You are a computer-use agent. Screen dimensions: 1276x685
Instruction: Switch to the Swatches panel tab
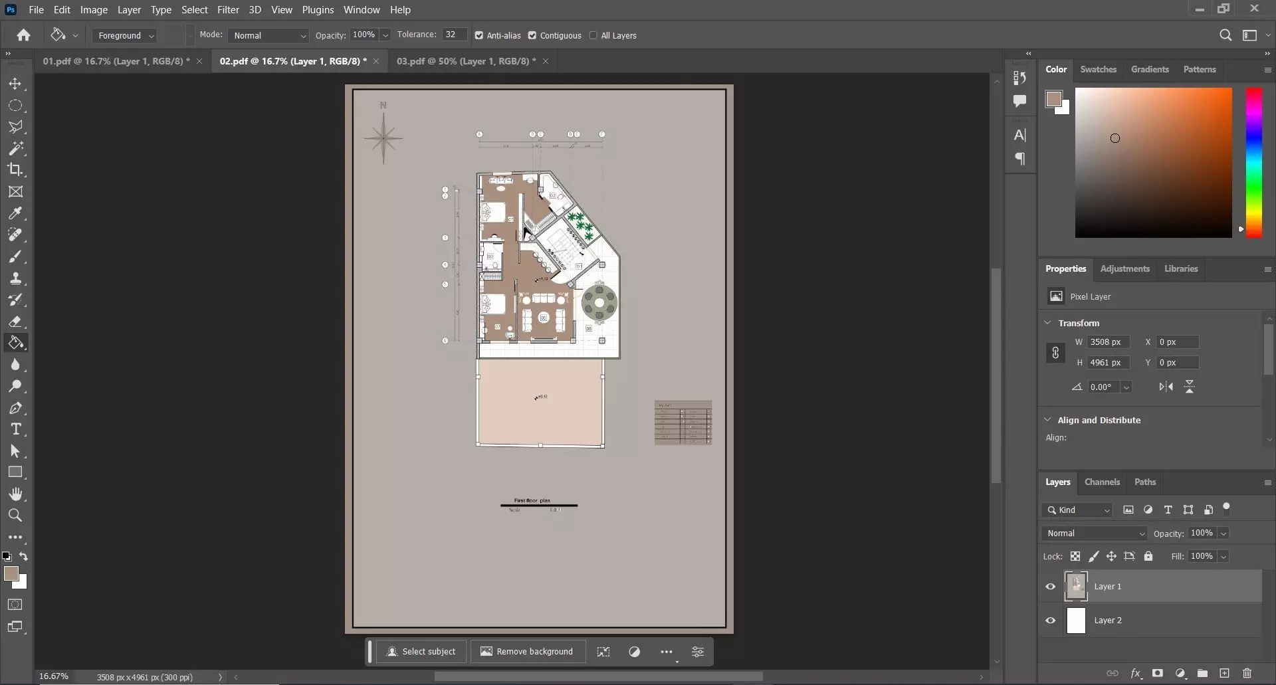pyautogui.click(x=1098, y=69)
